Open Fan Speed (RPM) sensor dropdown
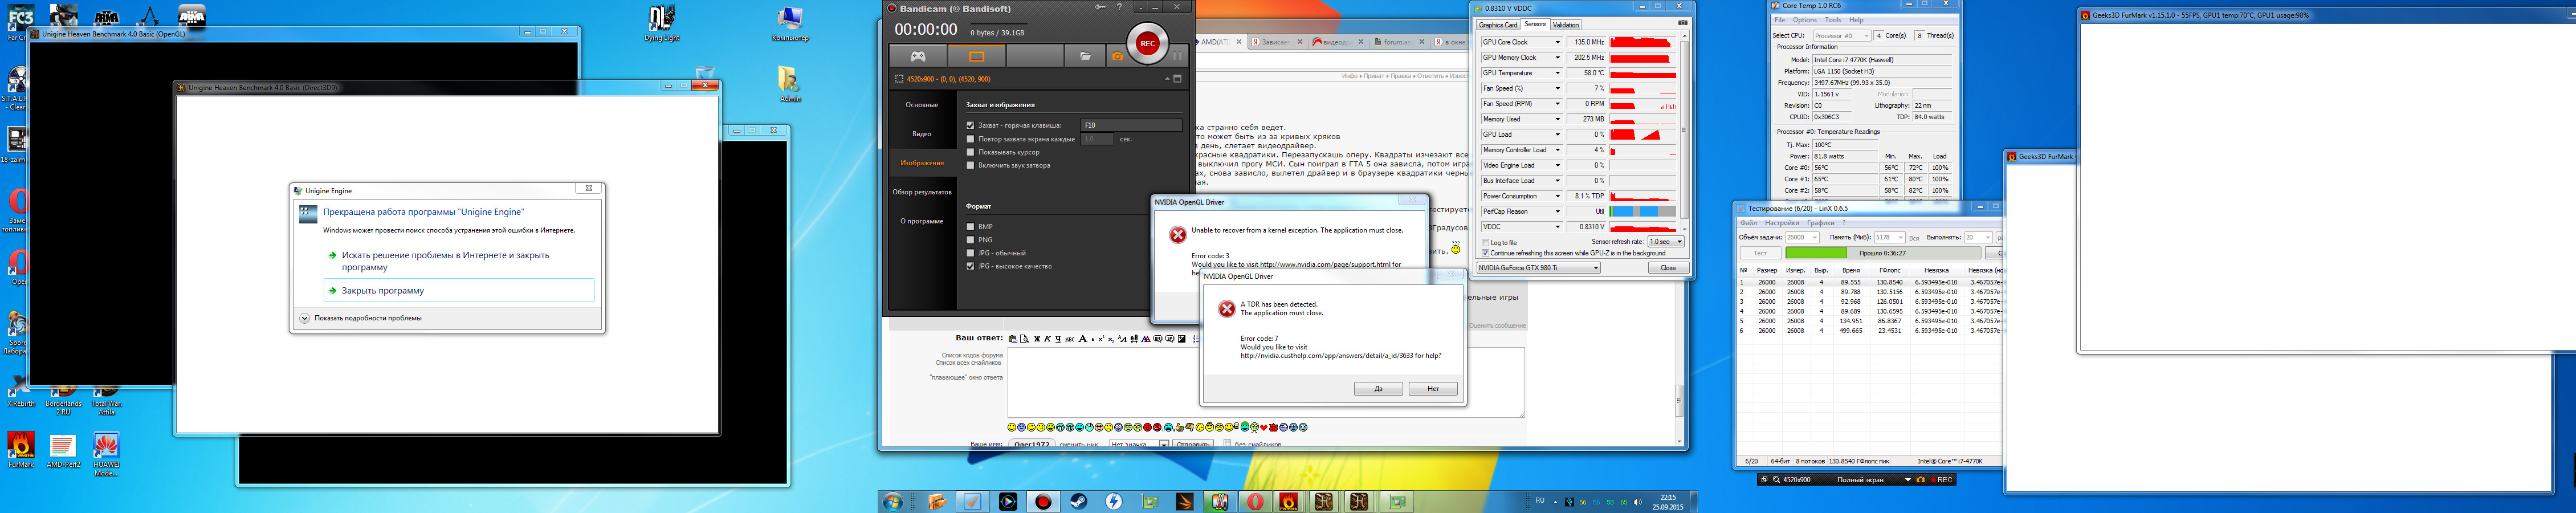Screen dimensions: 2576x513 pos(1557,103)
